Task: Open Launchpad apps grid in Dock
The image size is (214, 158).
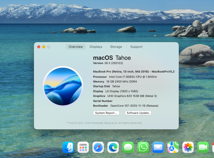Action: coord(83,147)
